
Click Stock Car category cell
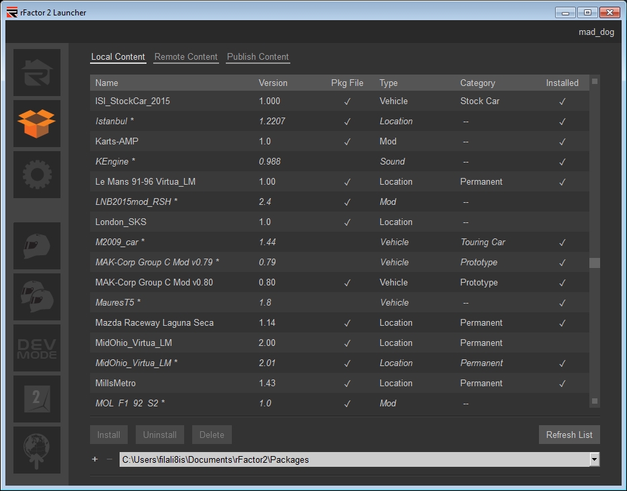[480, 101]
